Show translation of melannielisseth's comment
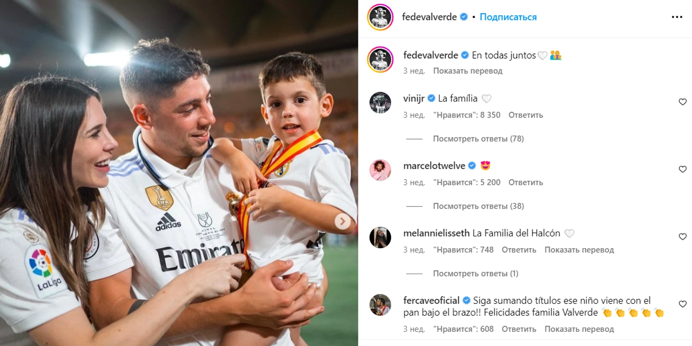This screenshot has width=692, height=346. (579, 250)
